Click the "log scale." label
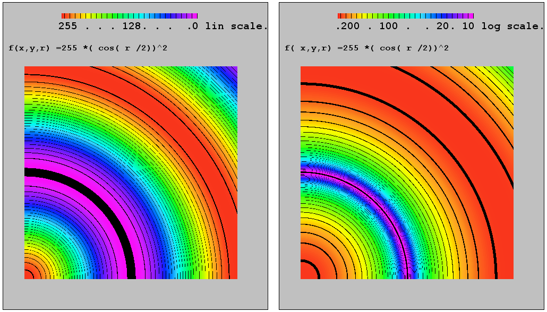The width and height of the screenshot is (547, 312). click(512, 26)
